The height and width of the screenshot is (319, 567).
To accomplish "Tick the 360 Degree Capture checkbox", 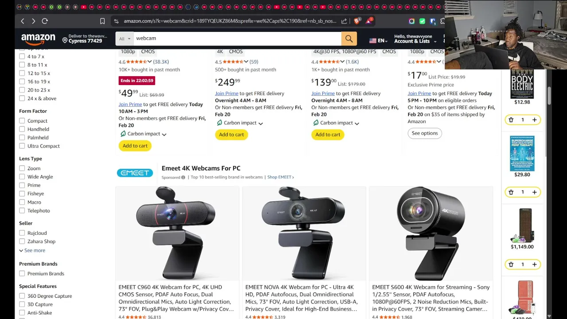I will coord(22,296).
